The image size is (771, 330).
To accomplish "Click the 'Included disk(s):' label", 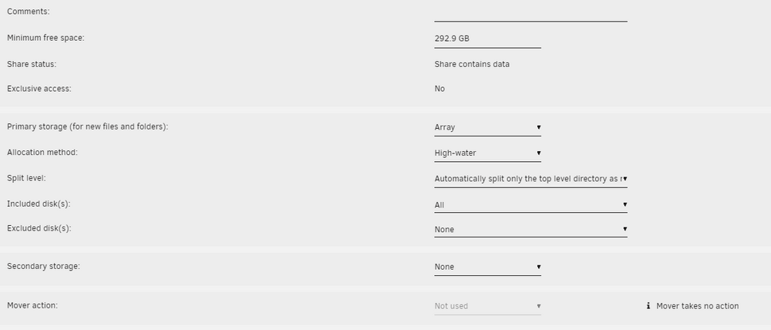I will coord(39,204).
